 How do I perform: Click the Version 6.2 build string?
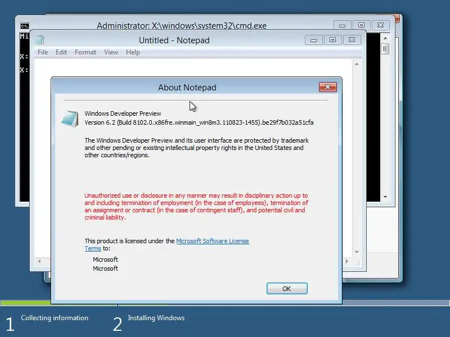(199, 122)
